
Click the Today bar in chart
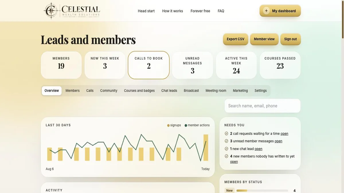click(x=206, y=147)
